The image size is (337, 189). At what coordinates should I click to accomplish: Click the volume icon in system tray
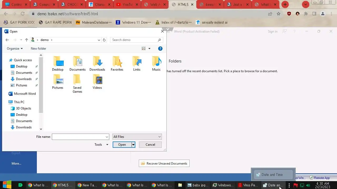[x=308, y=185]
